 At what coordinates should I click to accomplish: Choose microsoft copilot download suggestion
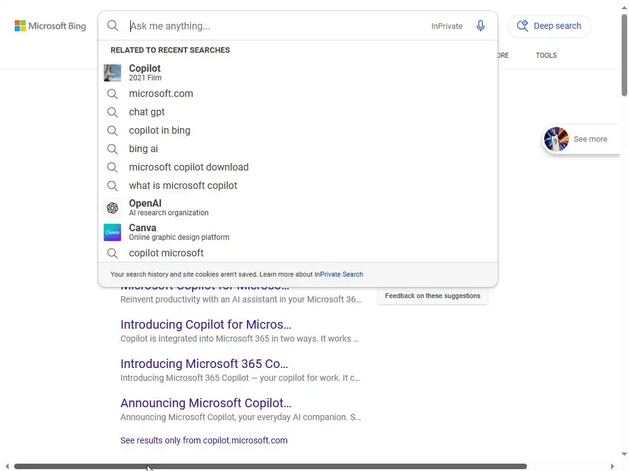click(x=298, y=167)
